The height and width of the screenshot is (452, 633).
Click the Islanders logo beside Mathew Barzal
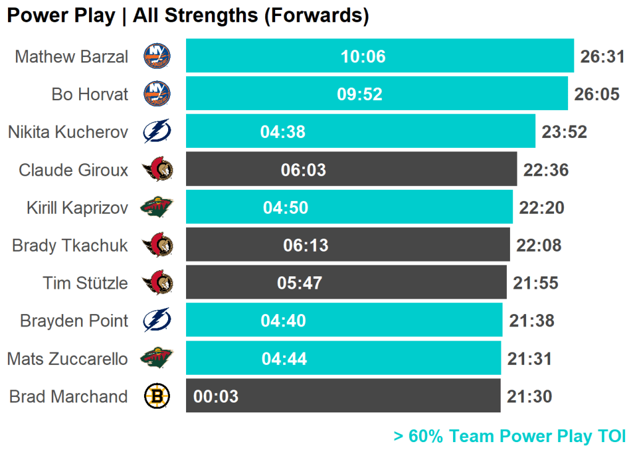coord(157,56)
